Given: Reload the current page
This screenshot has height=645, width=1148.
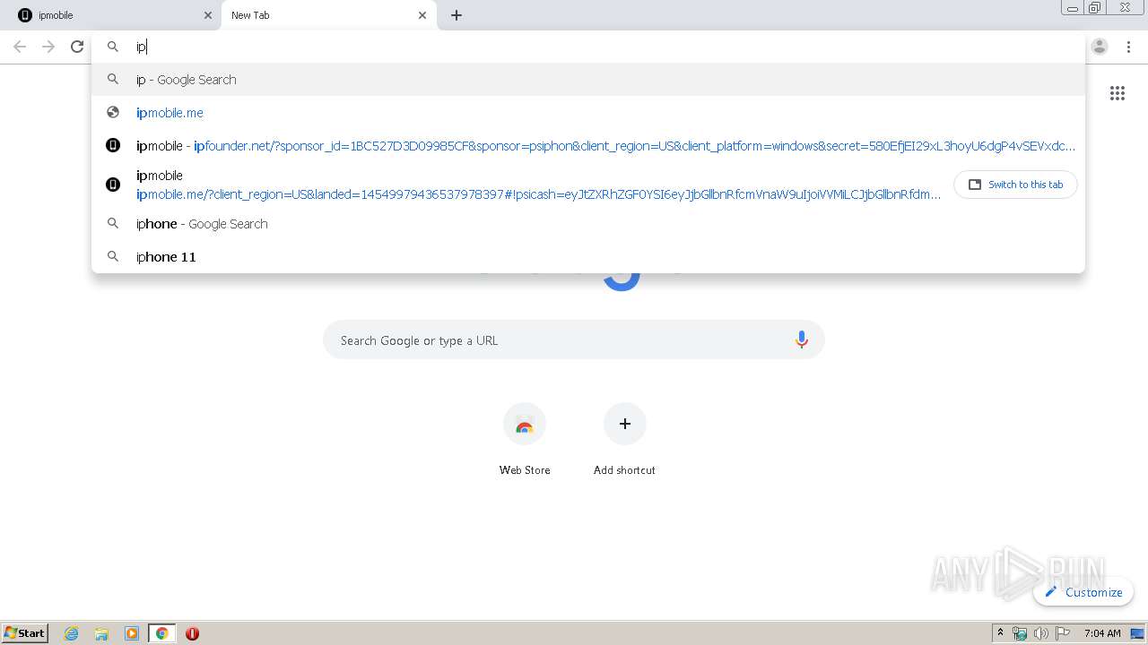Looking at the screenshot, I should click(77, 47).
